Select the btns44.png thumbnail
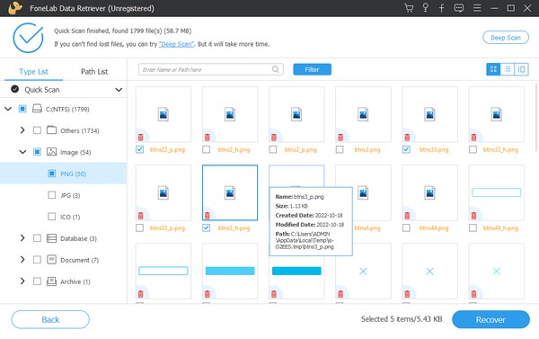Screen dimensions: 539x339 429,192
